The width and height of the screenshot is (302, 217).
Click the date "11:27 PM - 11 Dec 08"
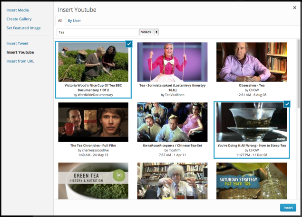click(252, 155)
